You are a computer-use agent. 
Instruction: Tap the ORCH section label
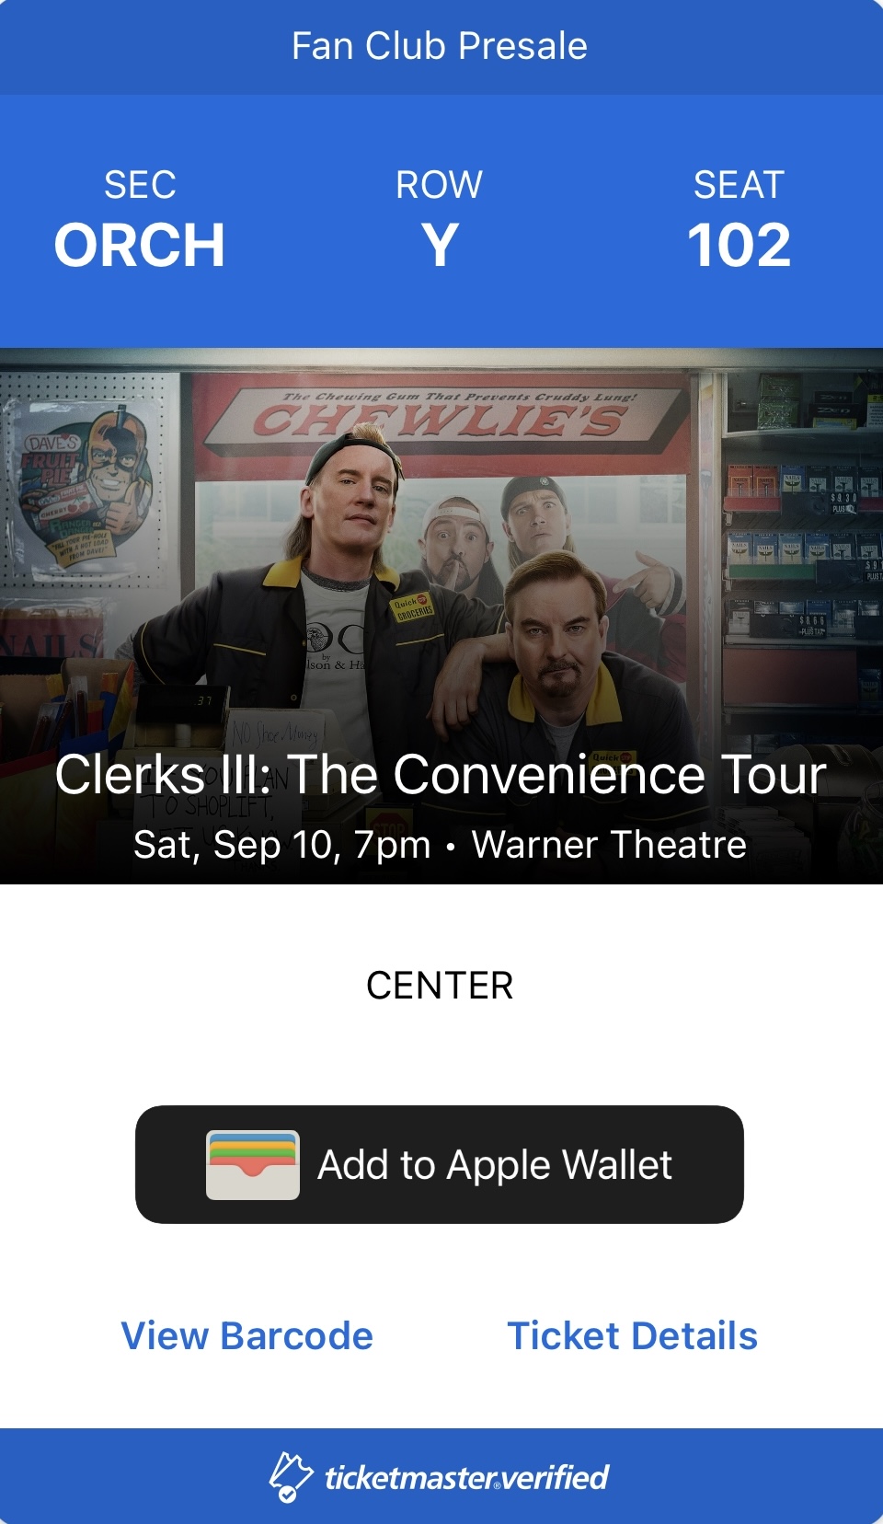click(x=140, y=246)
